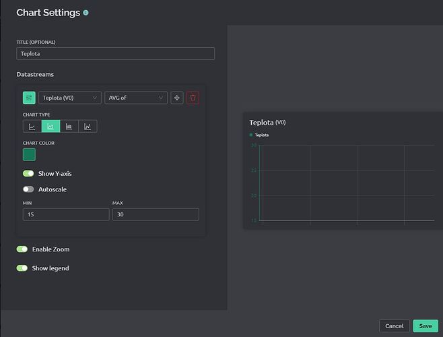
Task: Select the line chart type icon
Action: click(x=32, y=126)
